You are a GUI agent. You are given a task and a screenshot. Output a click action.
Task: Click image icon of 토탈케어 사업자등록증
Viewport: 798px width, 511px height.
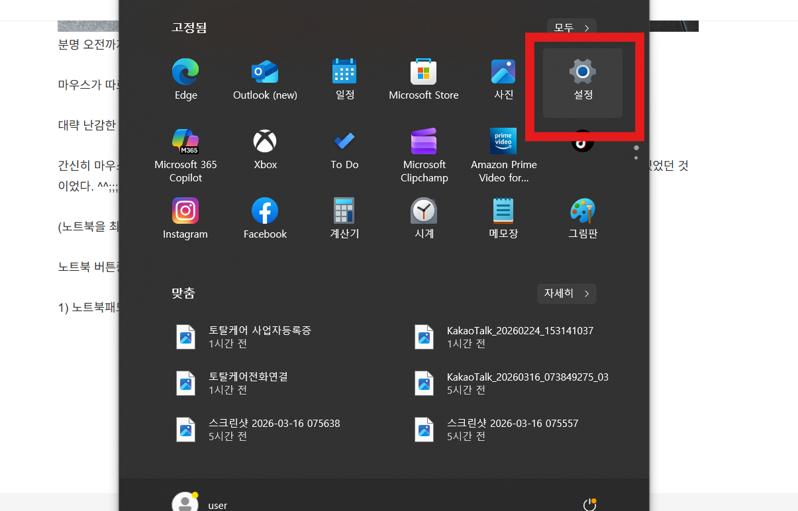click(x=186, y=337)
